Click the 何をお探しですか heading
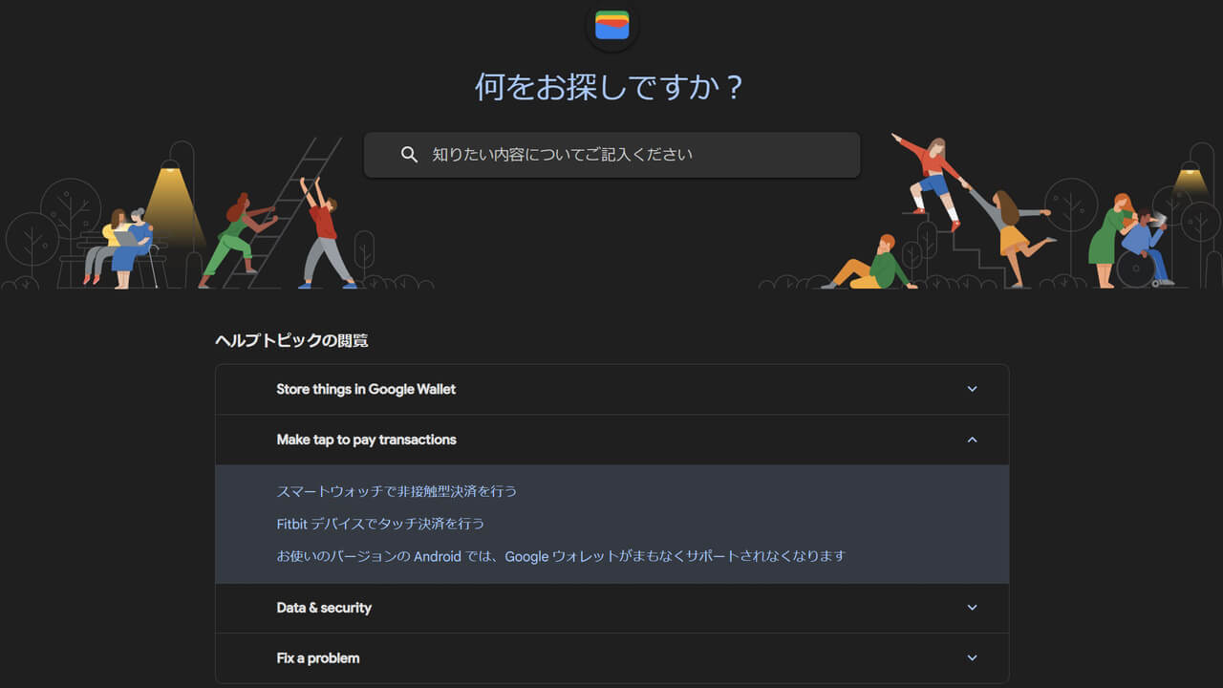The width and height of the screenshot is (1223, 688). point(611,86)
